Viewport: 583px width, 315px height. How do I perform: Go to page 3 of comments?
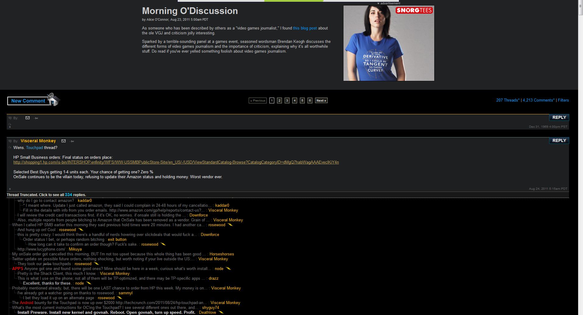coord(287,100)
